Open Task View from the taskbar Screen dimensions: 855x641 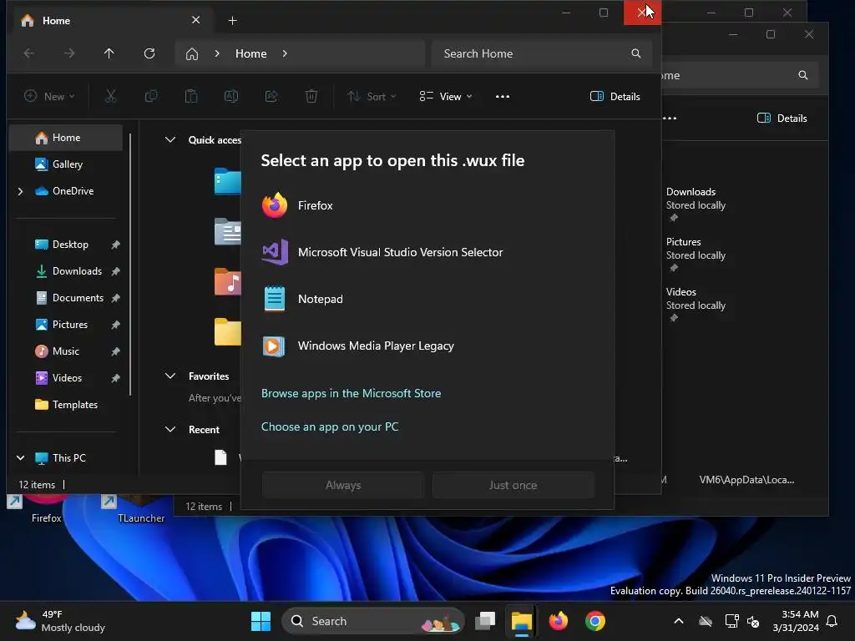click(x=485, y=621)
